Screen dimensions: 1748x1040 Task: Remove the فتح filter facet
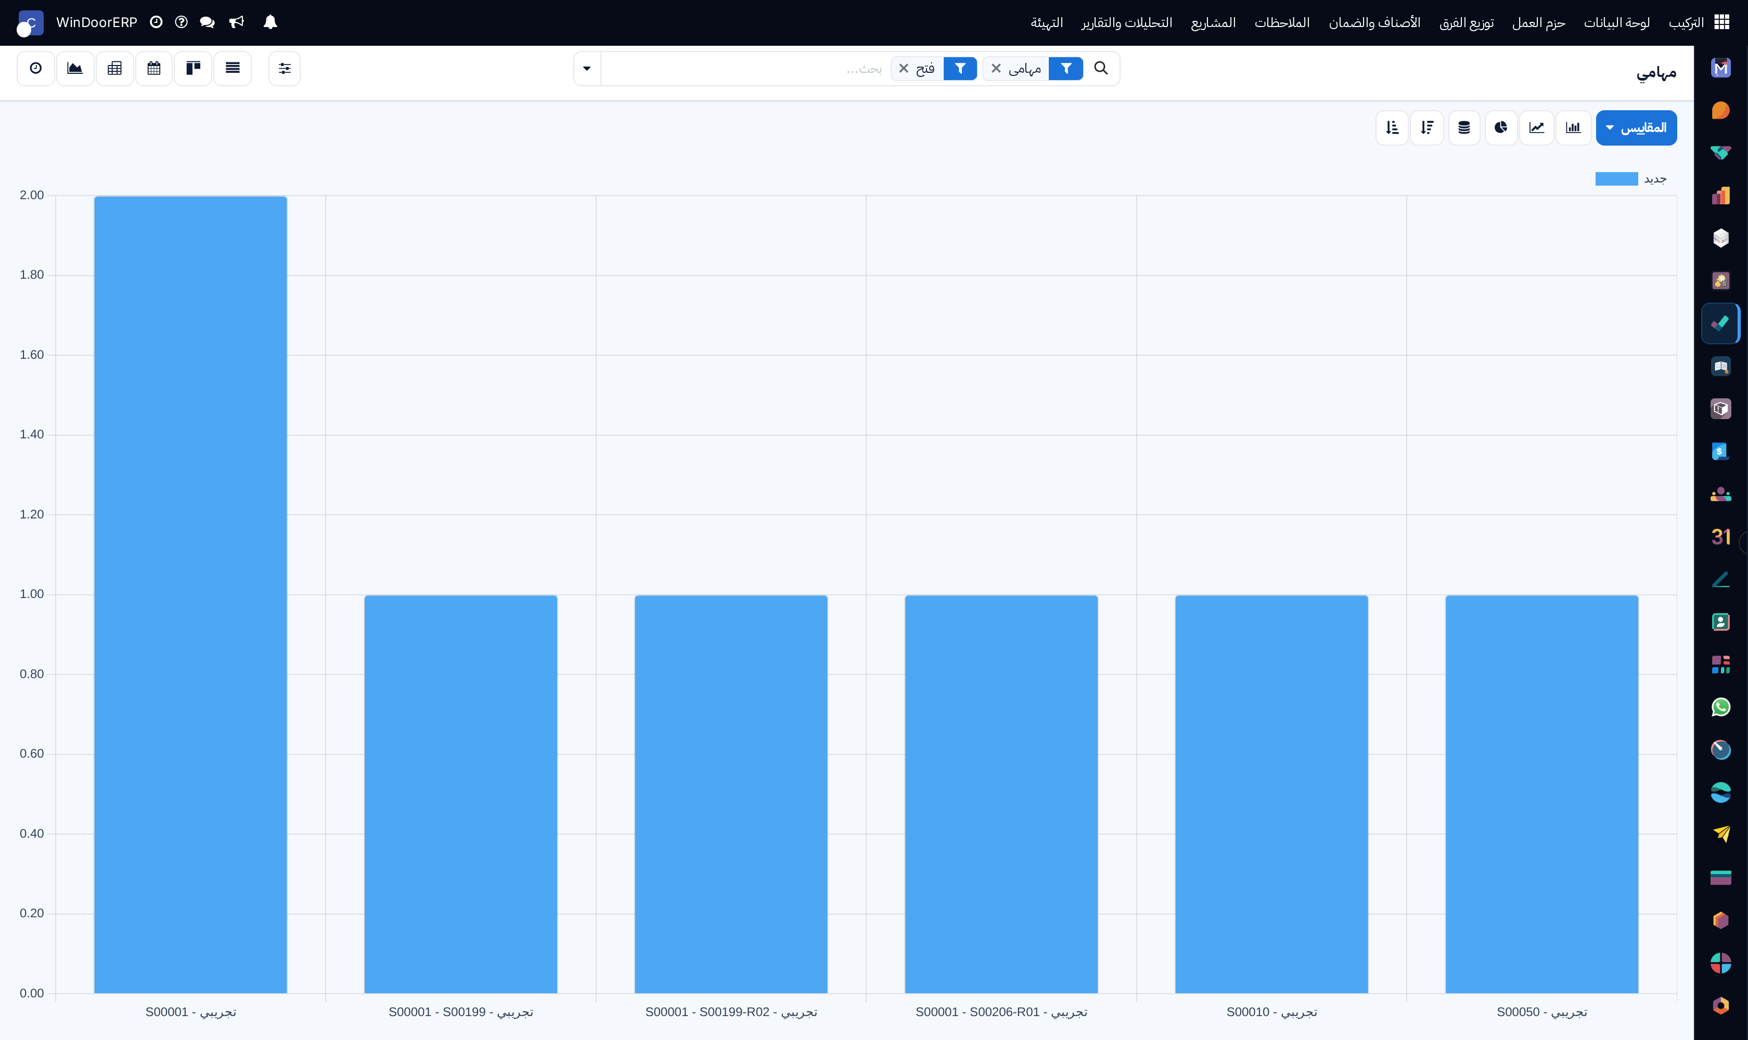tap(903, 68)
